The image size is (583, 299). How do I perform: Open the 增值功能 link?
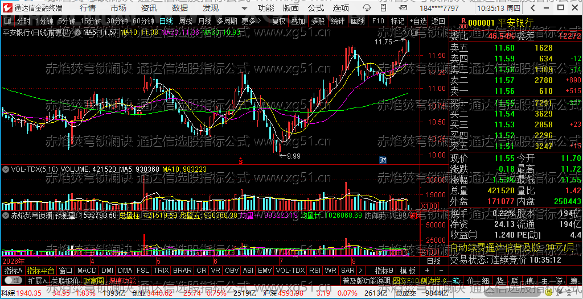click(x=122, y=280)
